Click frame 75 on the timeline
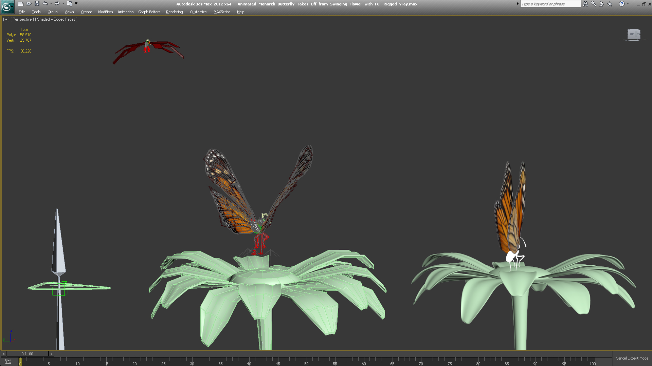Viewport: 652px width, 366px height. pos(450,362)
